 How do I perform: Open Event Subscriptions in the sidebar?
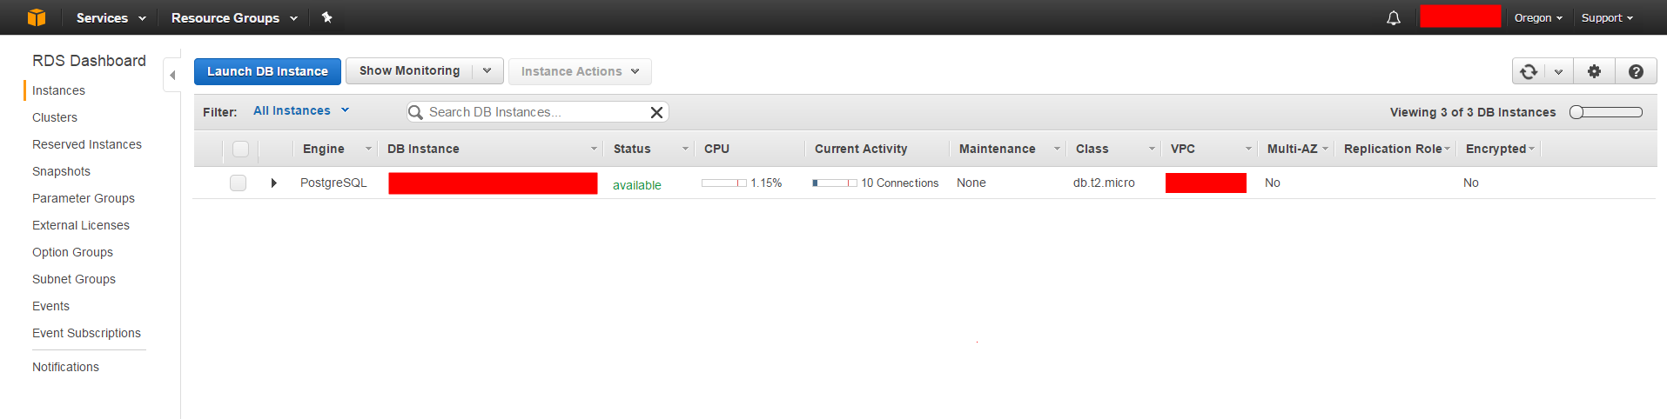[x=86, y=333]
